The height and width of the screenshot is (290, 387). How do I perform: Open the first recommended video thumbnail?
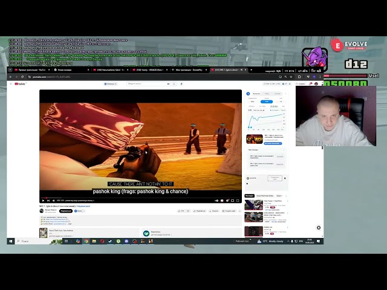pyautogui.click(x=254, y=205)
